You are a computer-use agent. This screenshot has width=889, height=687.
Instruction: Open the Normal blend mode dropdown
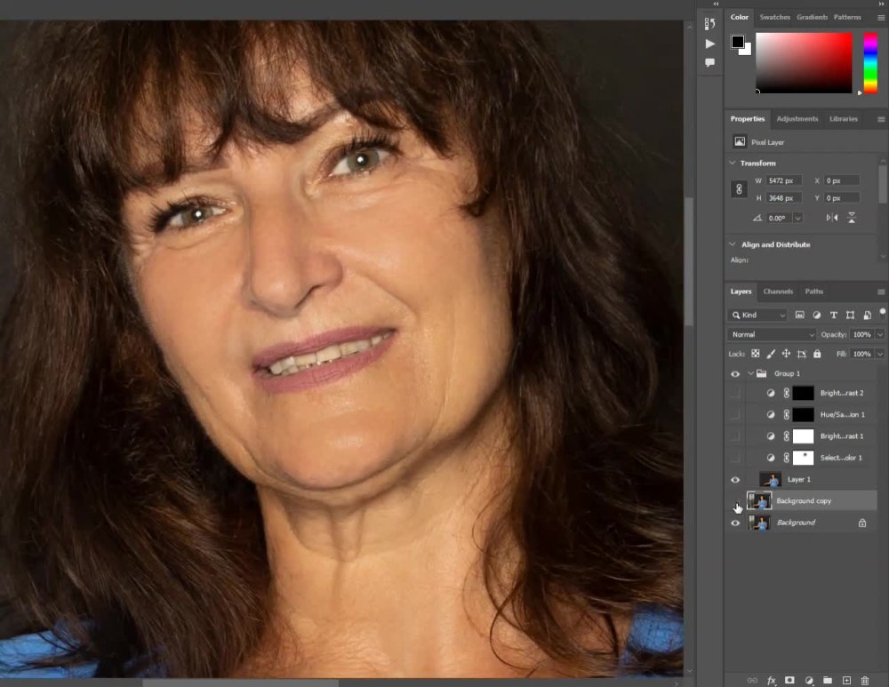coord(771,334)
